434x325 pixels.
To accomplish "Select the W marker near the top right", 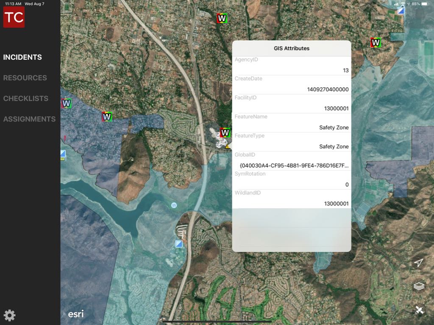I will pyautogui.click(x=376, y=42).
